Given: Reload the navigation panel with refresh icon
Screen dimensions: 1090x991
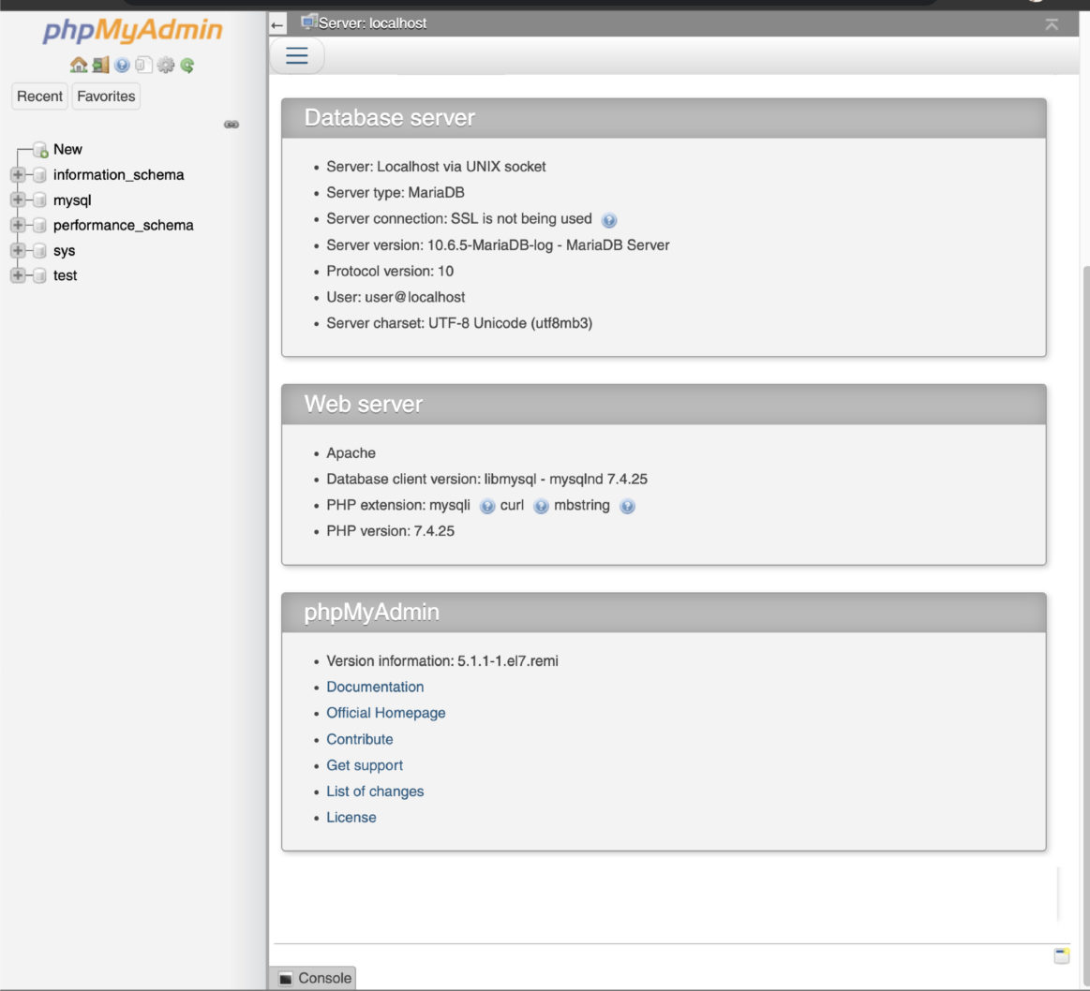Looking at the screenshot, I should pyautogui.click(x=186, y=64).
